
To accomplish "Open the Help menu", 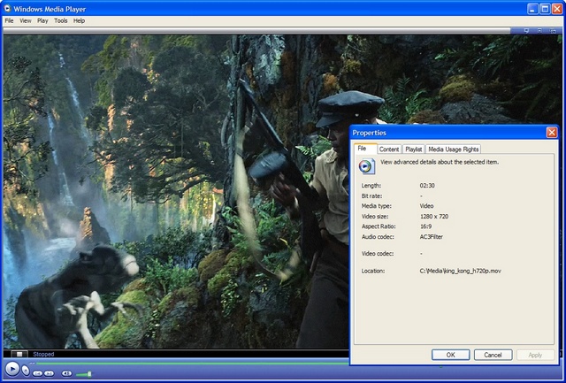I will pyautogui.click(x=79, y=20).
